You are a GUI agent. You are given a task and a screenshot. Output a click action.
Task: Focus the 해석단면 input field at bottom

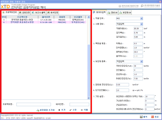[79, 104]
